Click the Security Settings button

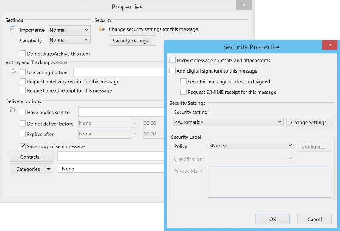pyautogui.click(x=132, y=41)
